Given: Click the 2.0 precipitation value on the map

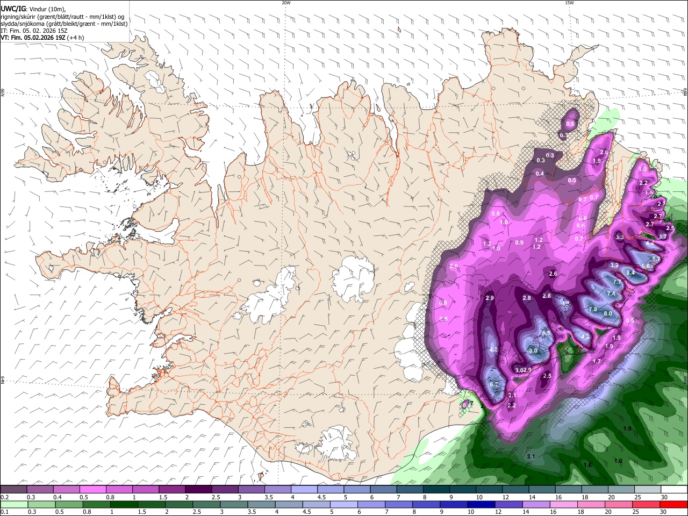Looking at the screenshot, I should pyautogui.click(x=604, y=153).
